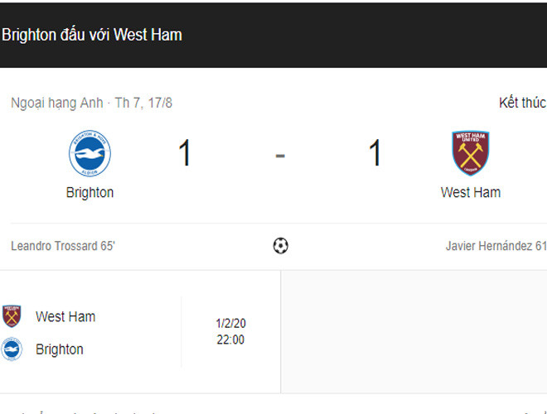Open Brighton name in upcoming fixture card

(60, 349)
